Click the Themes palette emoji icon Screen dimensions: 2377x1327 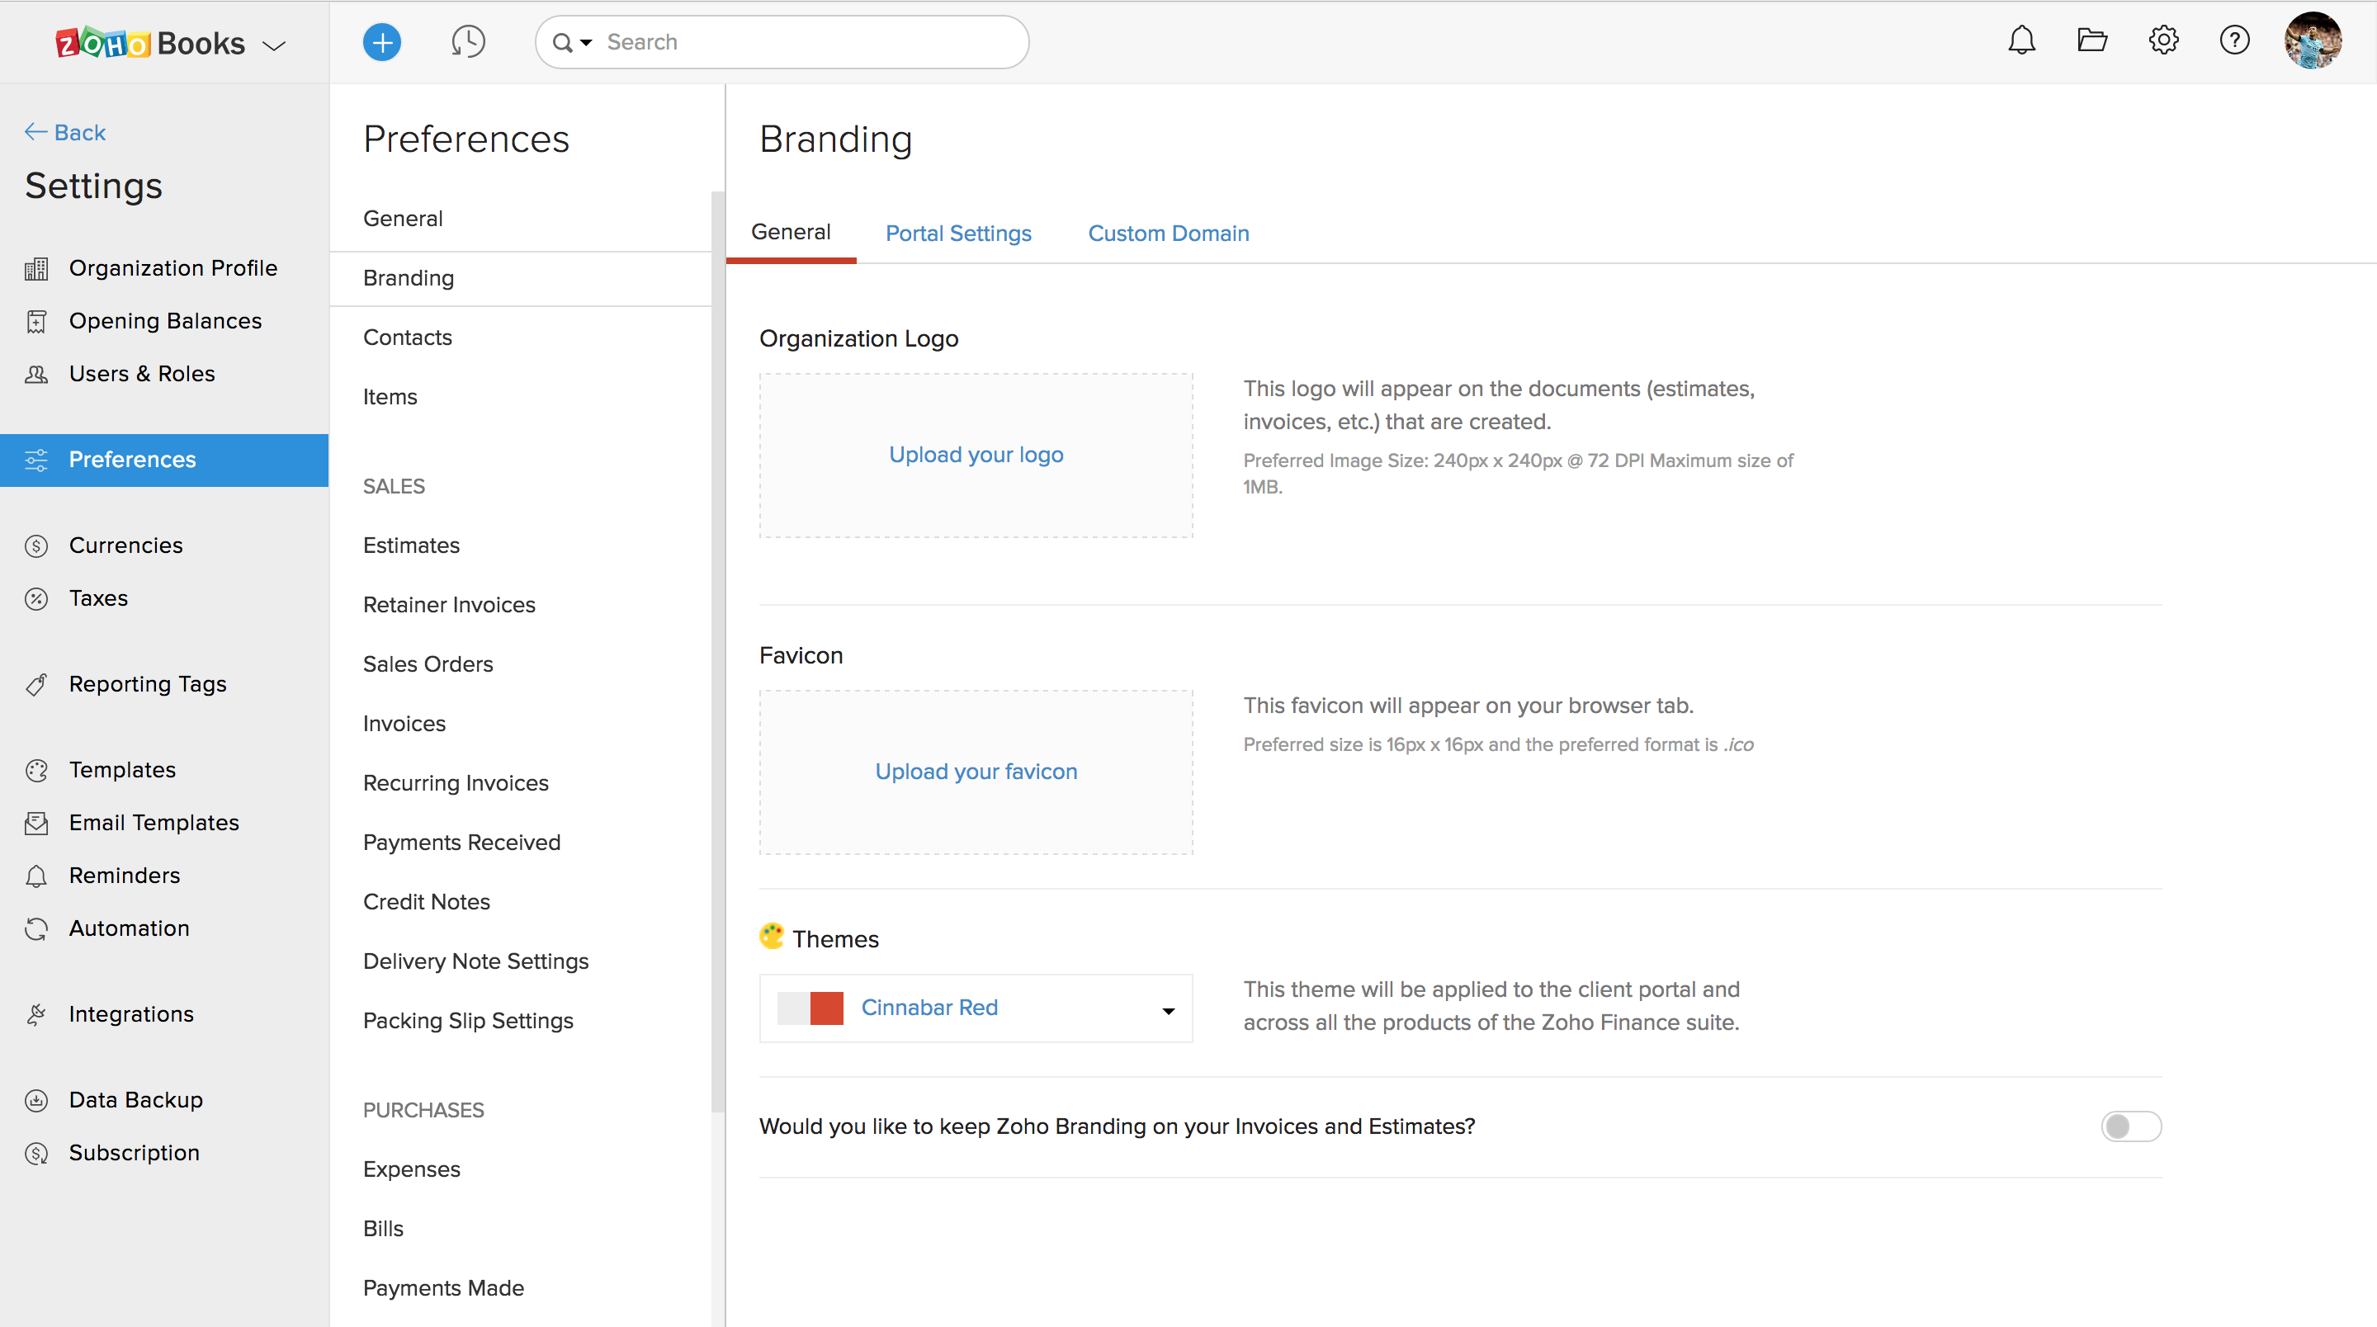pyautogui.click(x=772, y=936)
